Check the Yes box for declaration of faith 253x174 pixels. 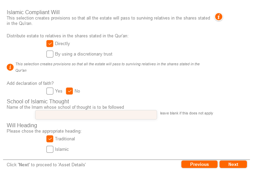[x=50, y=91]
